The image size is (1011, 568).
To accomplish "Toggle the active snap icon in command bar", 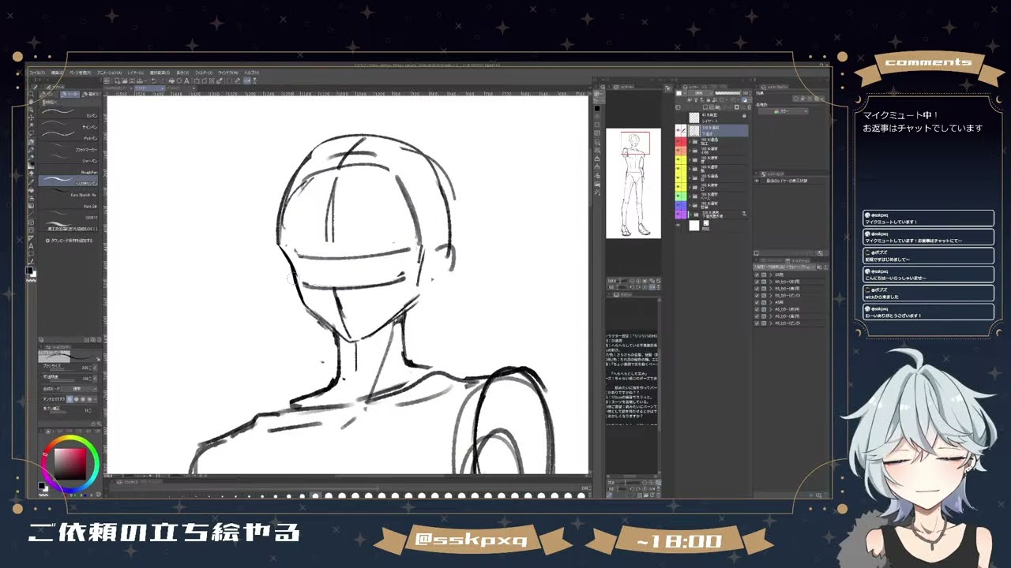I will [x=247, y=80].
